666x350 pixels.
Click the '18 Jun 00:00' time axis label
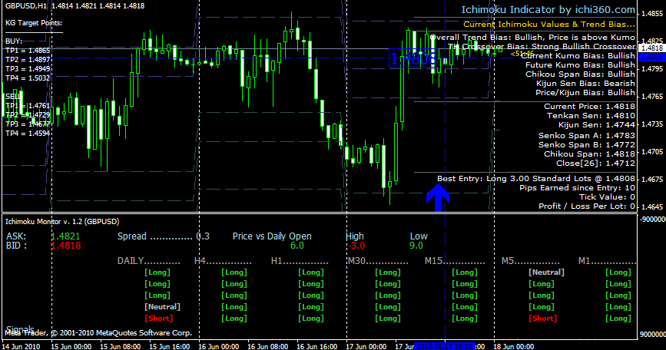(x=513, y=346)
